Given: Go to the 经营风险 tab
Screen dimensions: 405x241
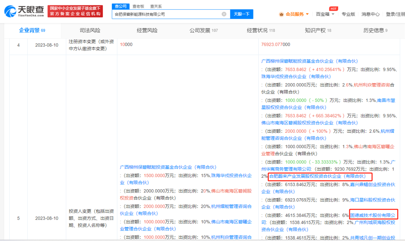Looking at the screenshot, I should [147, 30].
